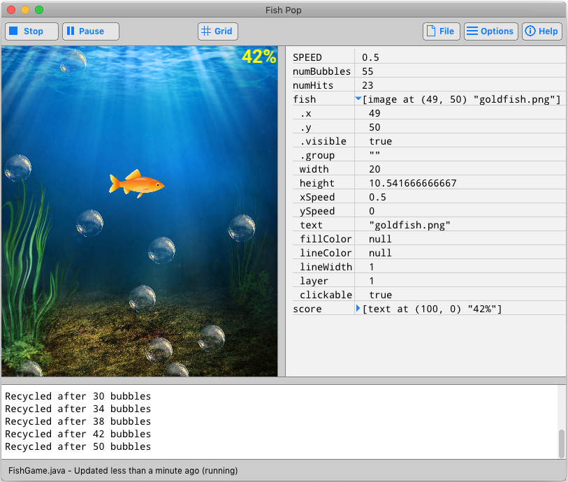
Task: Toggle the Grid hash icon
Action: pos(205,31)
